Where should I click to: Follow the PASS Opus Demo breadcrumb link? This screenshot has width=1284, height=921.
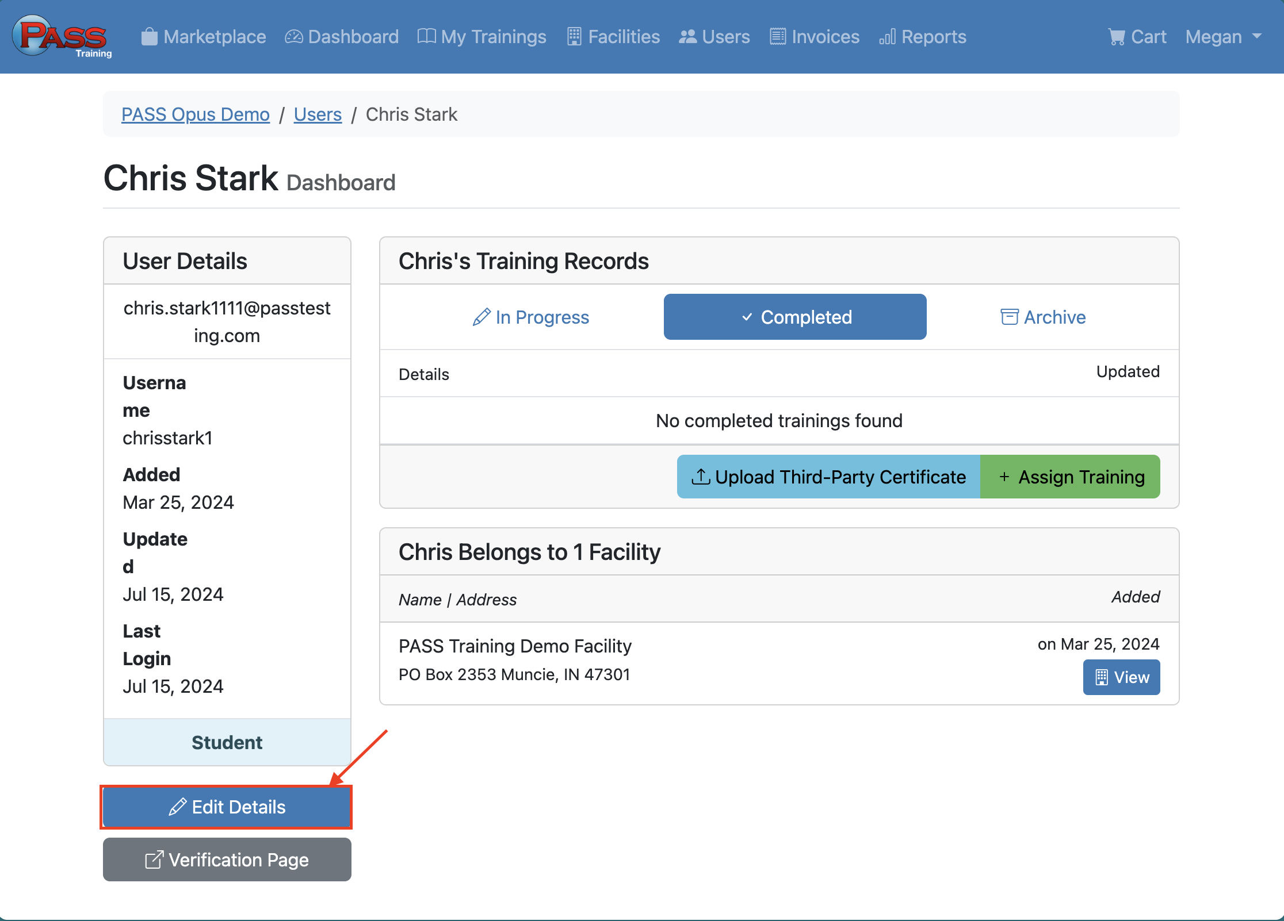(196, 114)
